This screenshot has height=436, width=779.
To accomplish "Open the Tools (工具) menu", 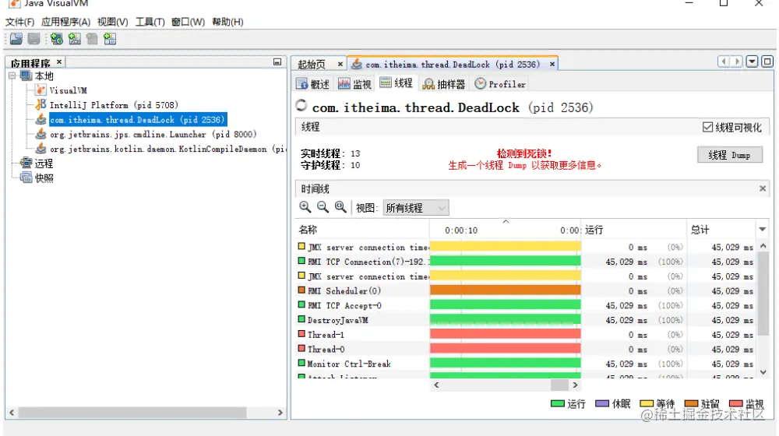I will point(150,22).
